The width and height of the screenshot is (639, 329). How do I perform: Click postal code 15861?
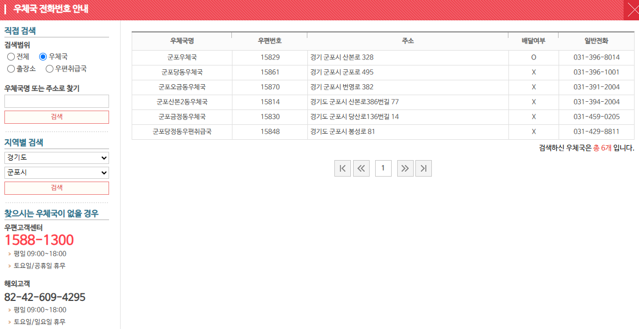270,72
